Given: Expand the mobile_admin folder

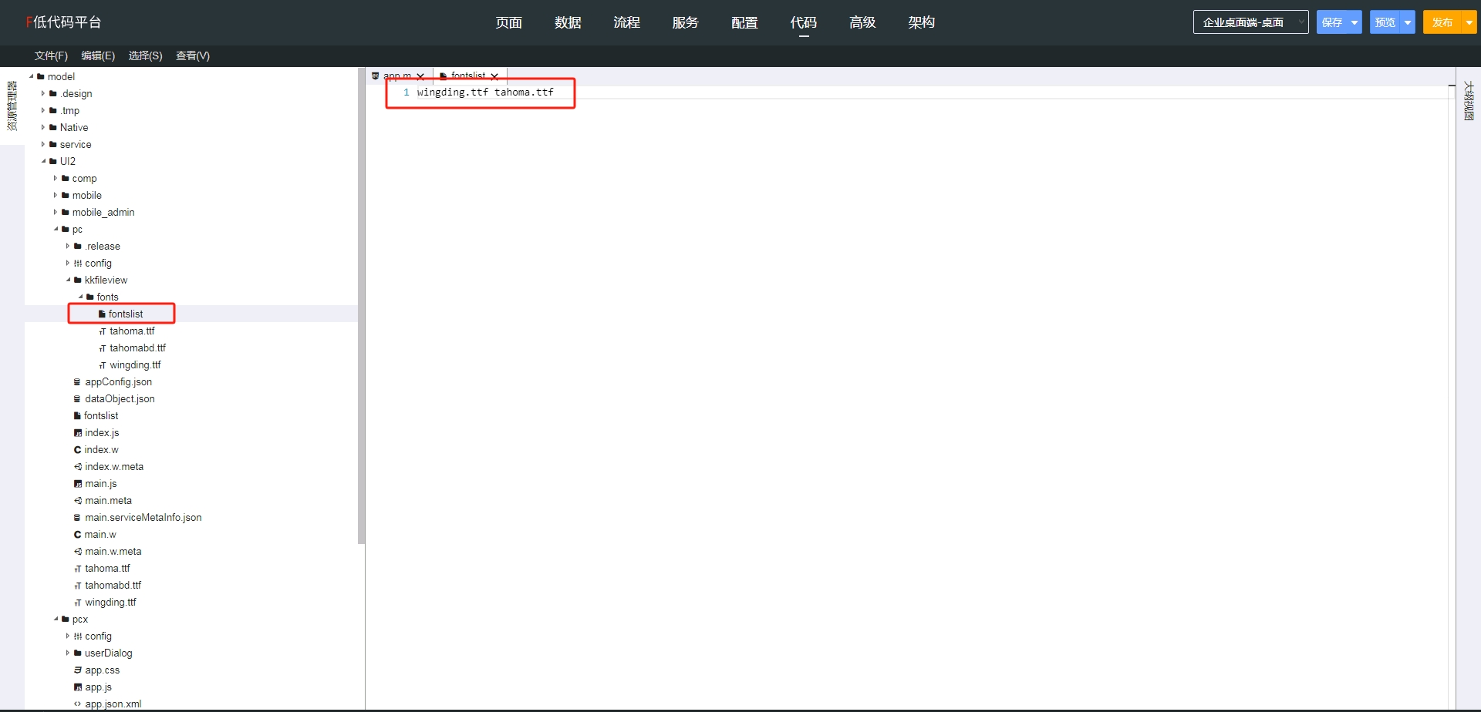Looking at the screenshot, I should [x=56, y=212].
